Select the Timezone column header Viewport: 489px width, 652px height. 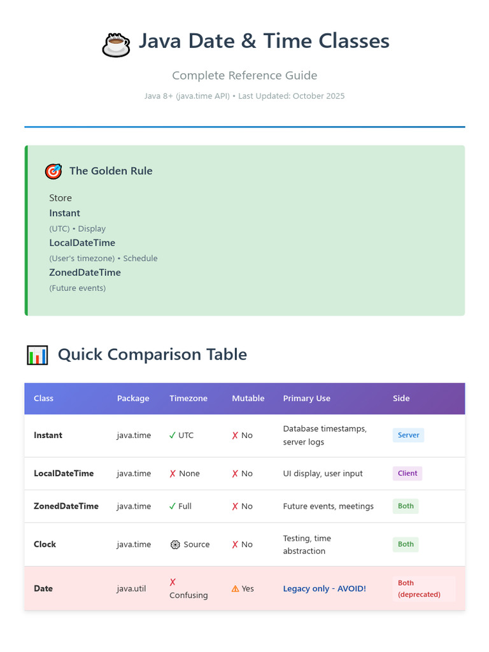click(188, 399)
